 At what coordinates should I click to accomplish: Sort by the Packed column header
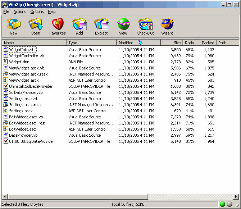206,43
